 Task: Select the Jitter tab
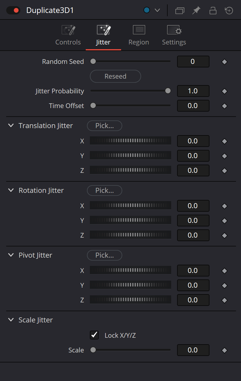coord(103,35)
